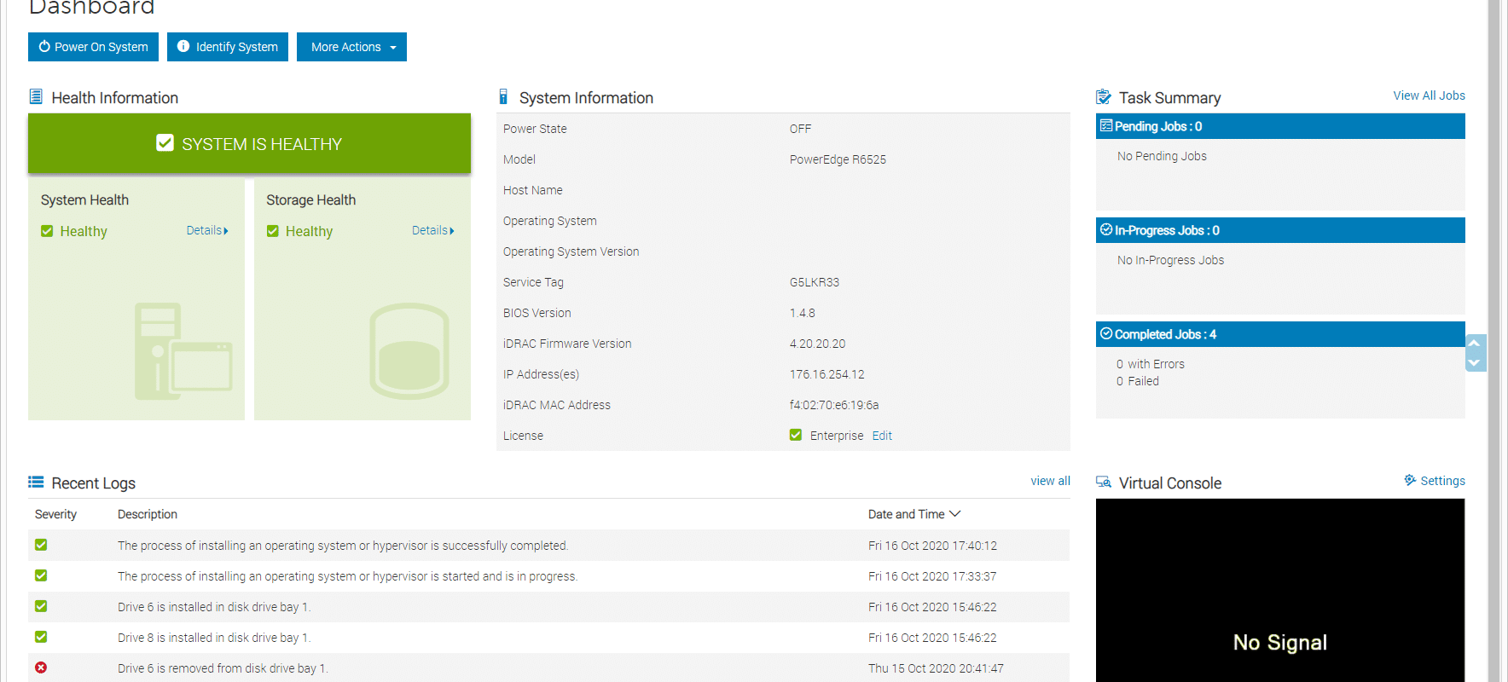Viewport: 1508px width, 682px height.
Task: Click the System Health green check icon
Action: [x=47, y=231]
